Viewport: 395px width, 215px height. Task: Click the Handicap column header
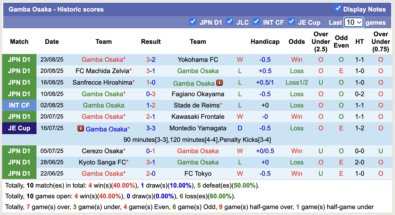pos(265,42)
